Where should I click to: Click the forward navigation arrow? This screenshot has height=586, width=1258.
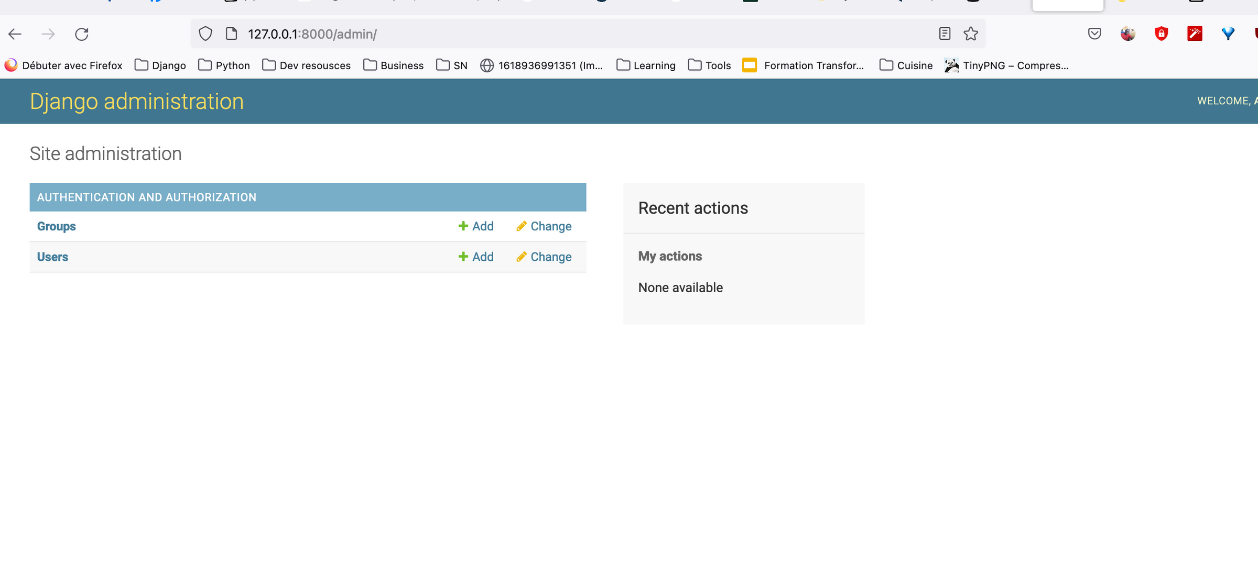point(48,34)
